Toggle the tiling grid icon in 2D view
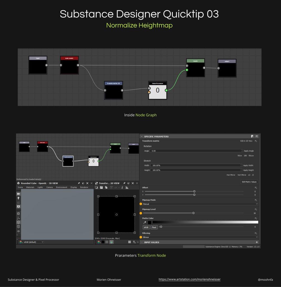 pyautogui.click(x=129, y=242)
